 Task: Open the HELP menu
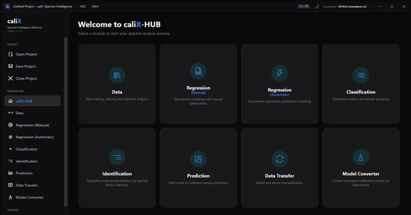click(x=95, y=7)
